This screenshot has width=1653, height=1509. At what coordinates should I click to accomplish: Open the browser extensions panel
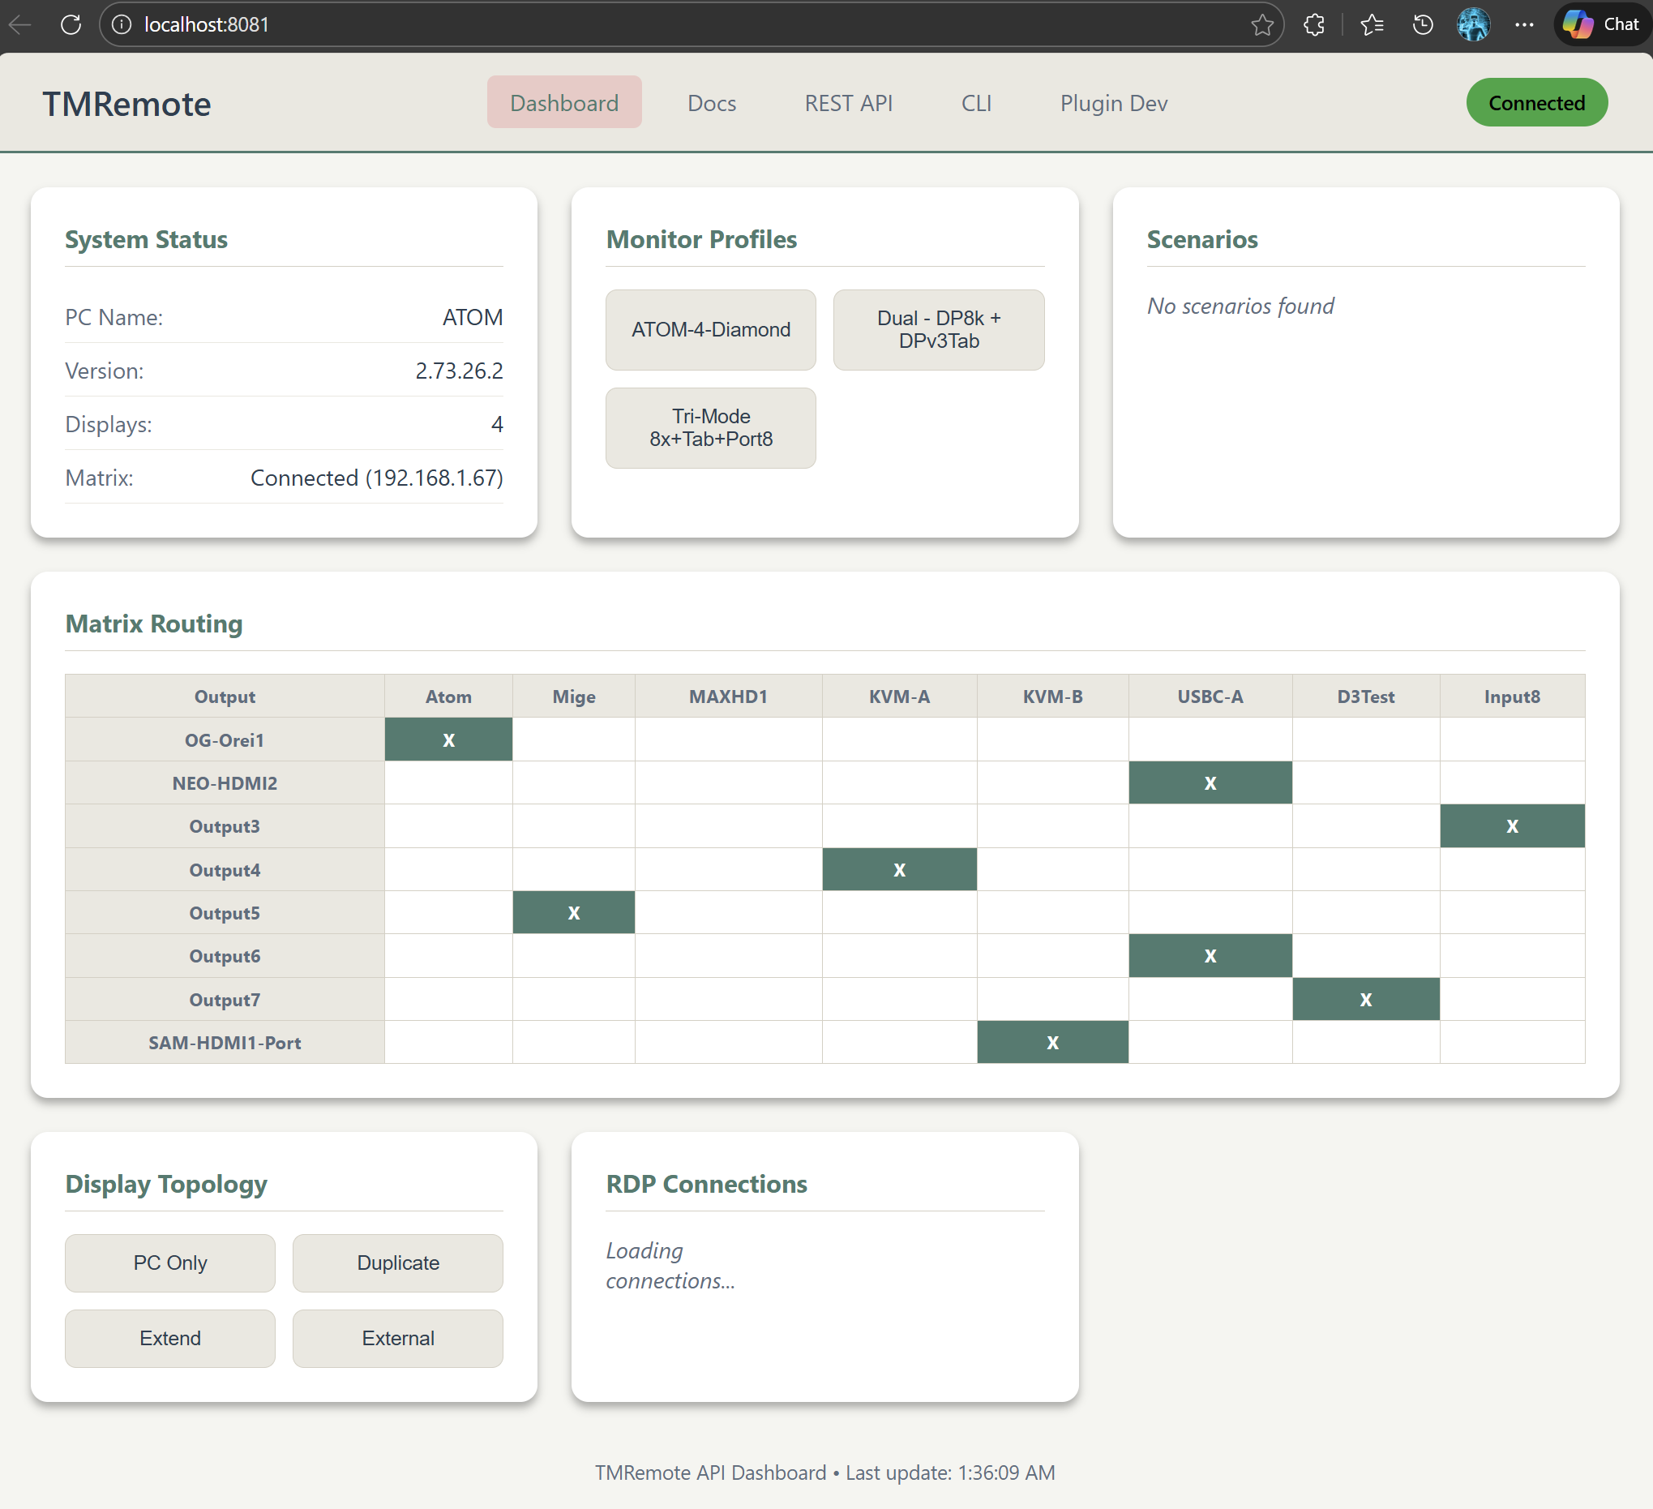1313,24
